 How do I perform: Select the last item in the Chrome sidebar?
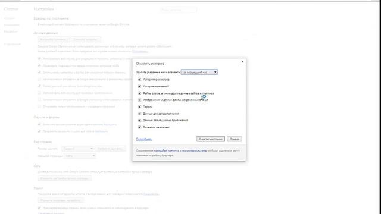pos(12,44)
